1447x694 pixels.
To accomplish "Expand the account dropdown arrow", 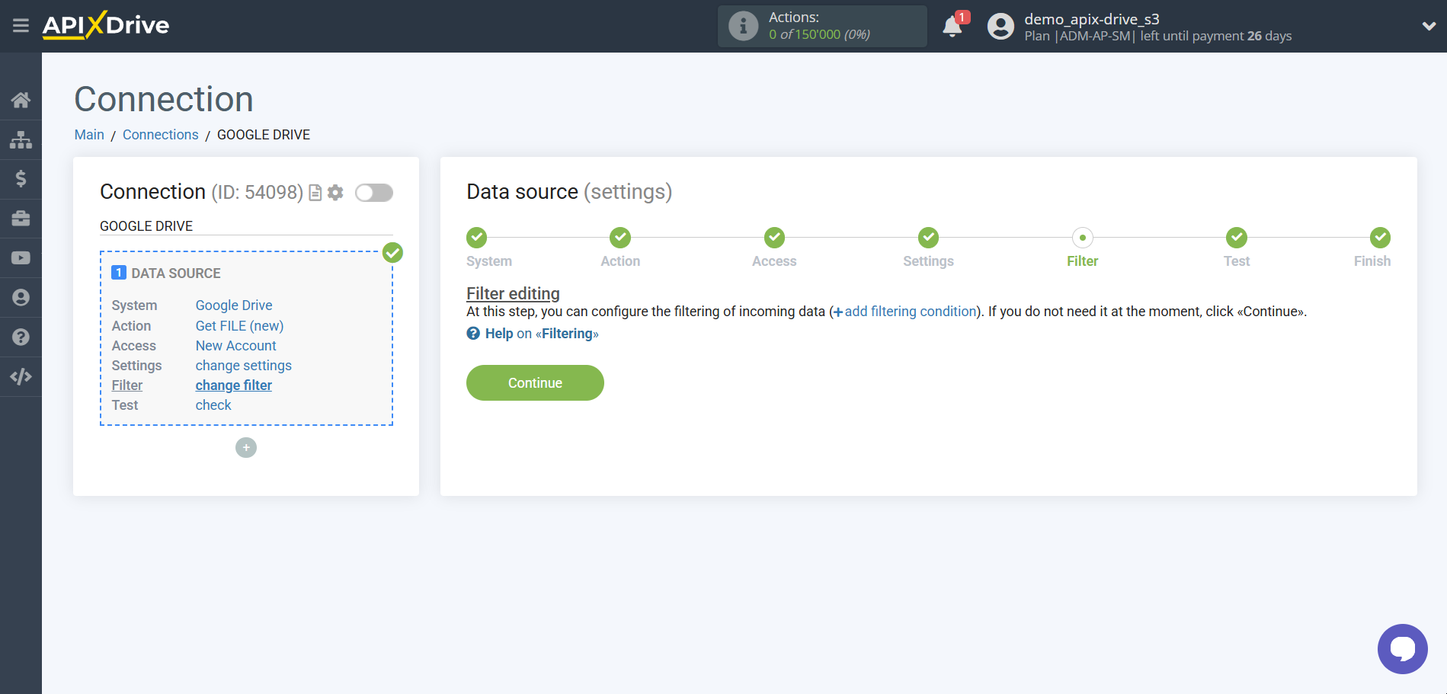I will (x=1429, y=26).
